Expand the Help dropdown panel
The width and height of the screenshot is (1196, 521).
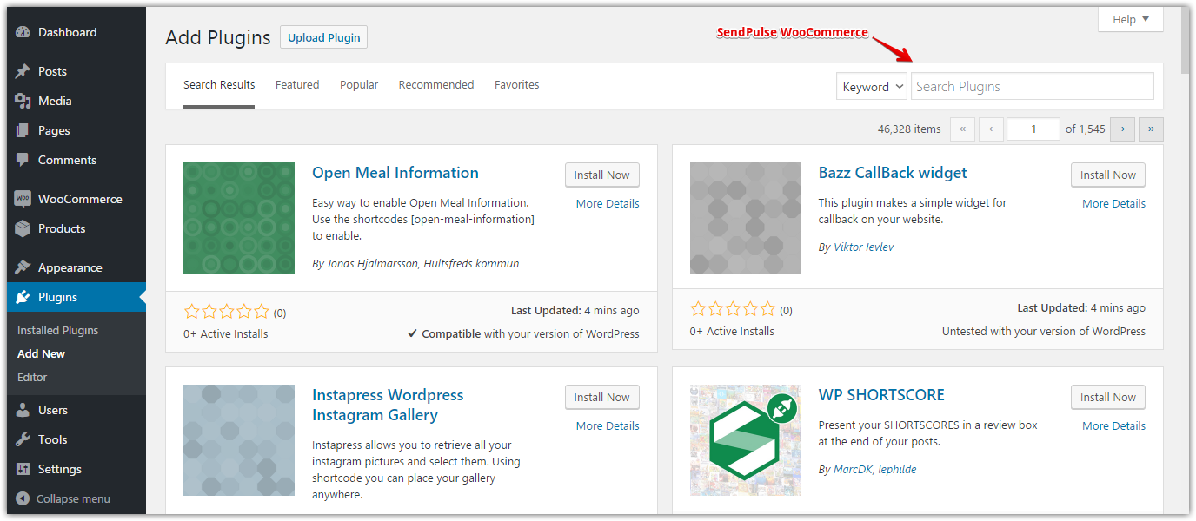click(1130, 19)
